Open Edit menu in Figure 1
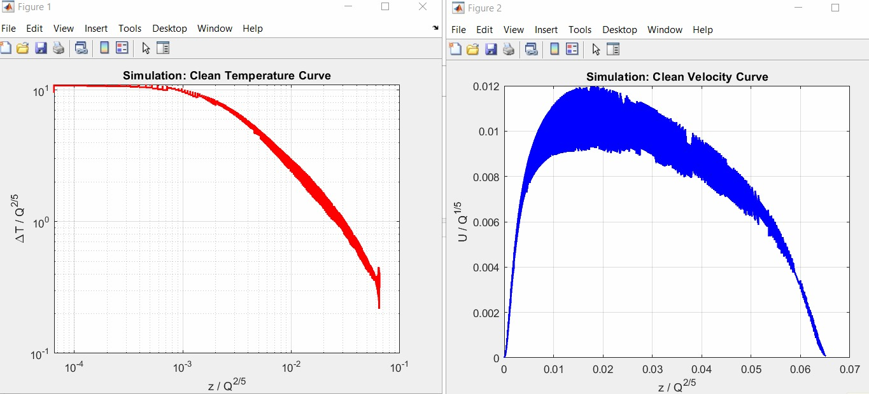This screenshot has width=869, height=394. pyautogui.click(x=34, y=29)
